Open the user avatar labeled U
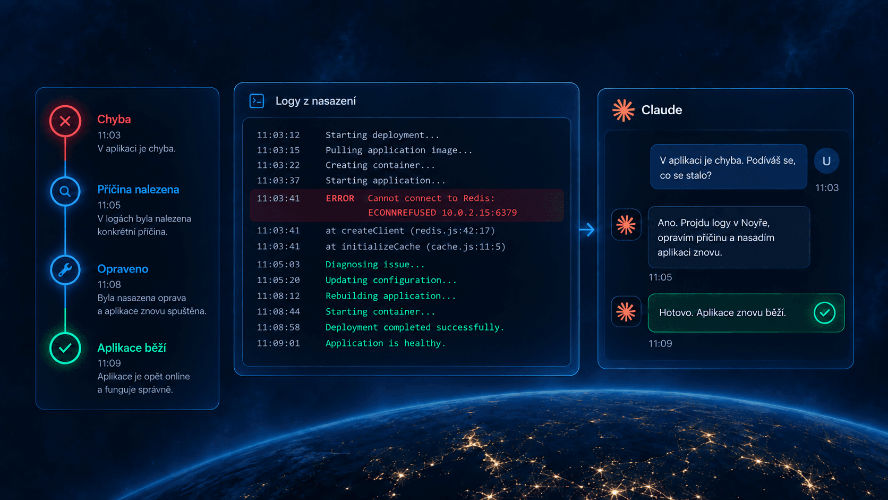This screenshot has width=888, height=500. [x=826, y=161]
